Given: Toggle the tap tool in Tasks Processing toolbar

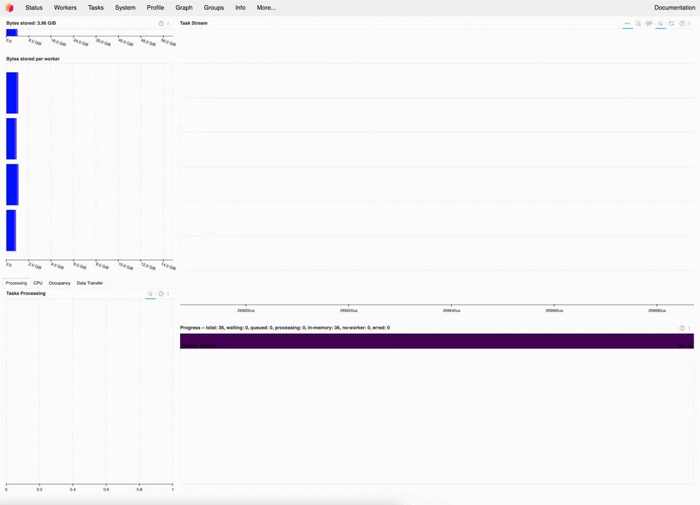Looking at the screenshot, I should [150, 294].
